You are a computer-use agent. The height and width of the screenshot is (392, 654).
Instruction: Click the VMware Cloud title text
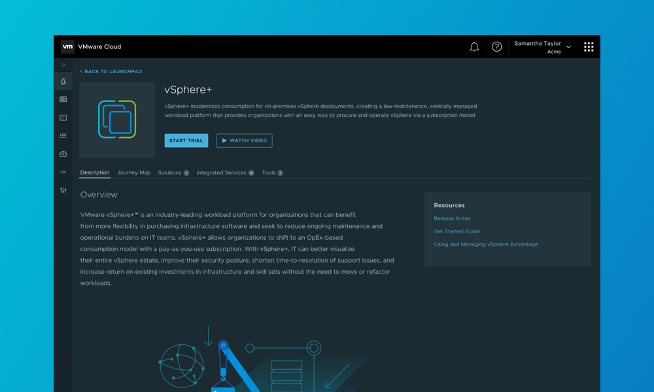pos(99,46)
